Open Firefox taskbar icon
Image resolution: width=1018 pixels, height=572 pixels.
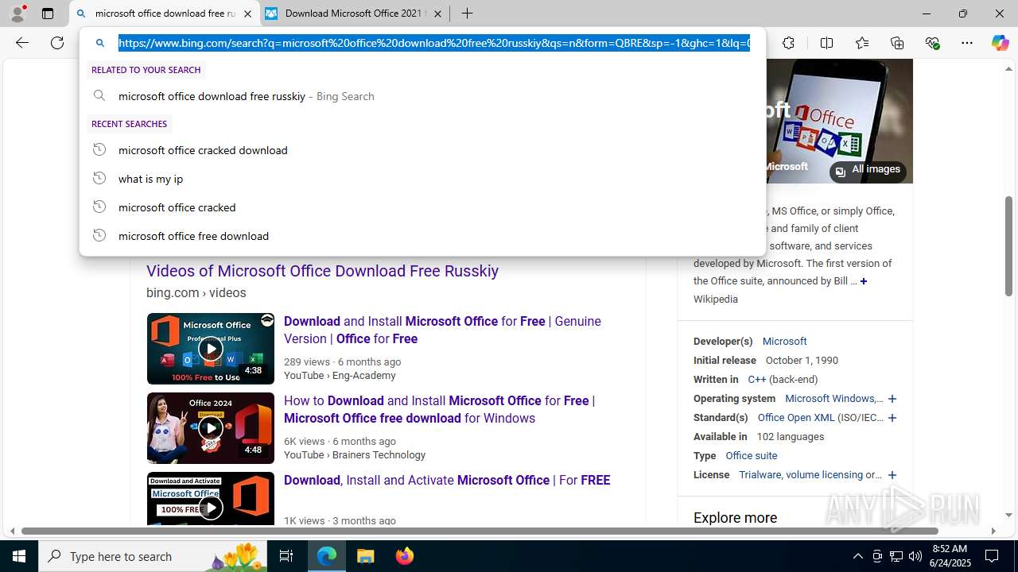point(405,556)
